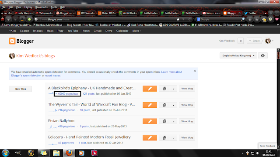Click View blog for The Wyvern's Tail
This screenshot has height=157, width=280.
point(187,105)
